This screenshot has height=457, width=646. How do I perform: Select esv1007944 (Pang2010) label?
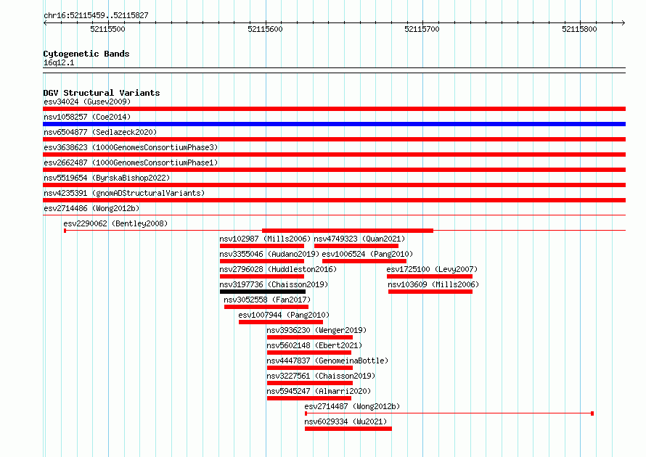pos(284,315)
